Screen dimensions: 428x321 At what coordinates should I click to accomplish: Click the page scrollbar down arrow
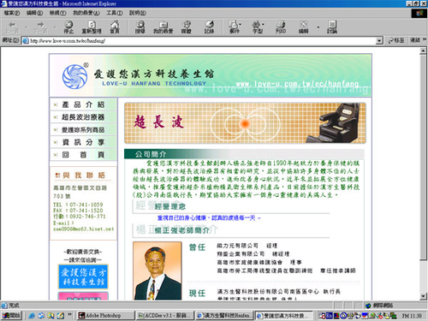pyautogui.click(x=424, y=296)
